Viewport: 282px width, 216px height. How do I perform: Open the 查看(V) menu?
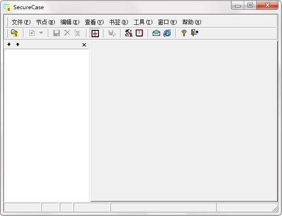click(94, 22)
